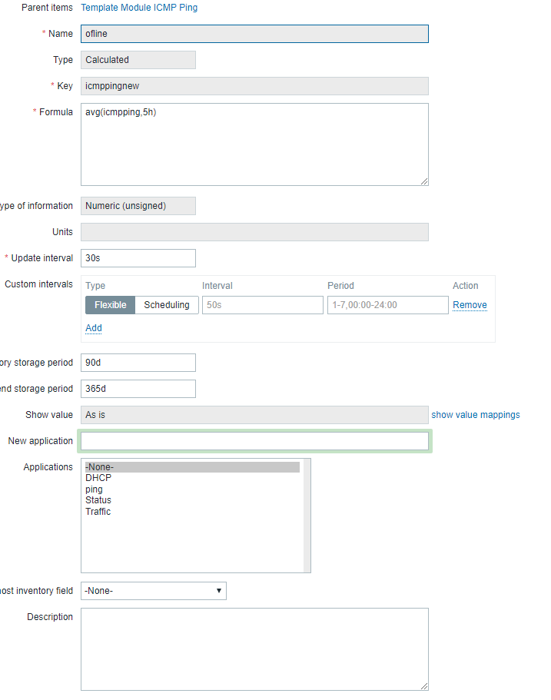Select DHCP in the Applications list

98,478
